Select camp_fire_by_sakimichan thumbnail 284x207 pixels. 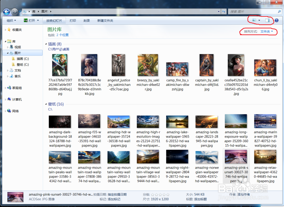click(x=177, y=69)
